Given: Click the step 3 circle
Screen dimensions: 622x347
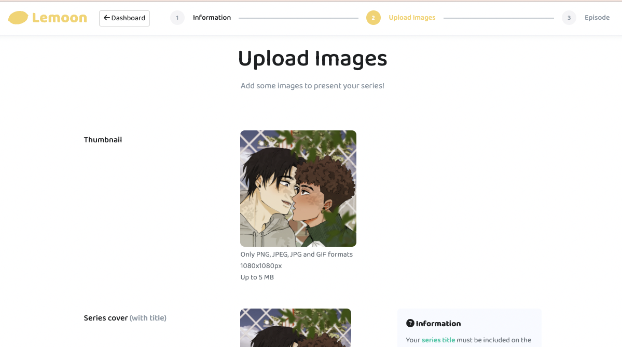Looking at the screenshot, I should (x=569, y=18).
